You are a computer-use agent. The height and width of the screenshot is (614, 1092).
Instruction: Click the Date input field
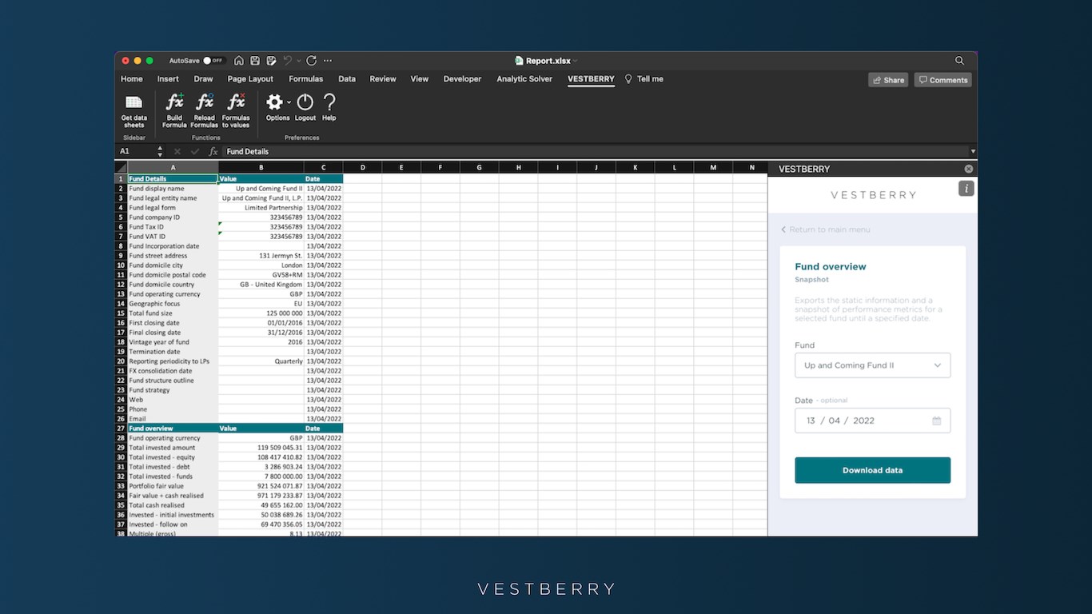(x=872, y=421)
